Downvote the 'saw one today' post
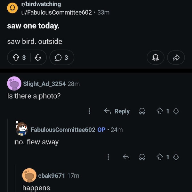Image resolution: width=192 pixels, height=192 pixels. tap(38, 58)
